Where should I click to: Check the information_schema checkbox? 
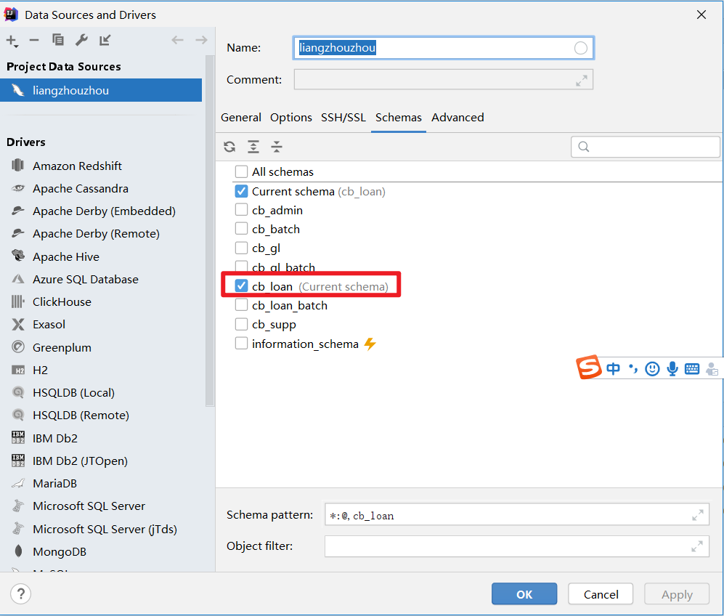pyautogui.click(x=242, y=344)
